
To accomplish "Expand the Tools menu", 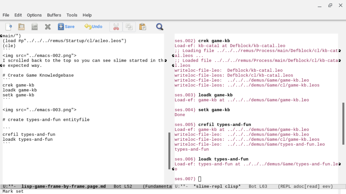I will pyautogui.click(x=72, y=15).
